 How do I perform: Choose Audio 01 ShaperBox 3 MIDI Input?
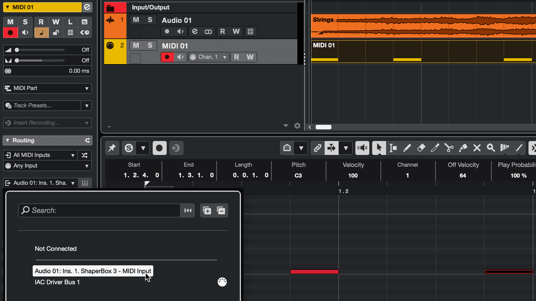click(93, 271)
